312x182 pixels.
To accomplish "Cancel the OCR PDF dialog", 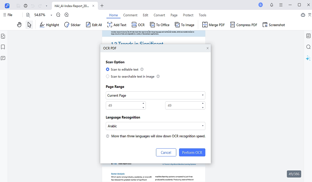I will coord(166,152).
